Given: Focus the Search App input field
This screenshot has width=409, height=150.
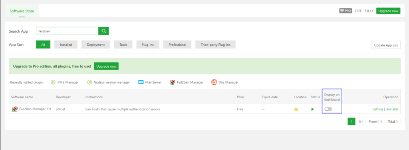Looking at the screenshot, I should 67,31.
